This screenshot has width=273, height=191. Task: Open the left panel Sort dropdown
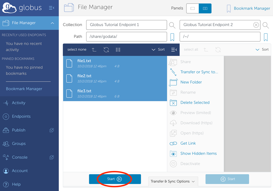(x=158, y=49)
